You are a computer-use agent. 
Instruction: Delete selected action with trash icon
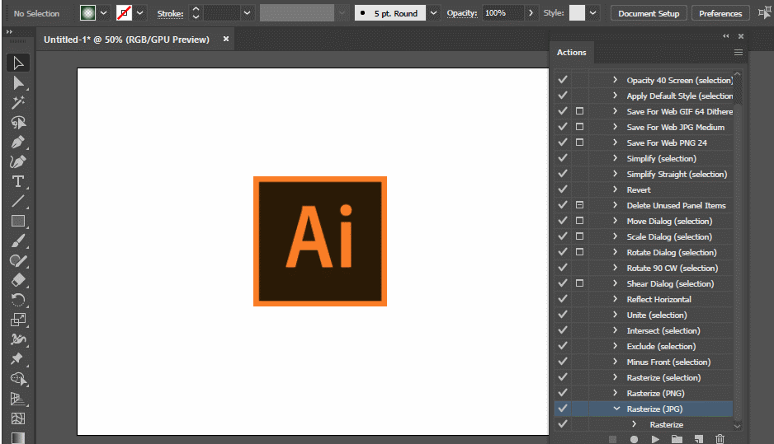720,439
